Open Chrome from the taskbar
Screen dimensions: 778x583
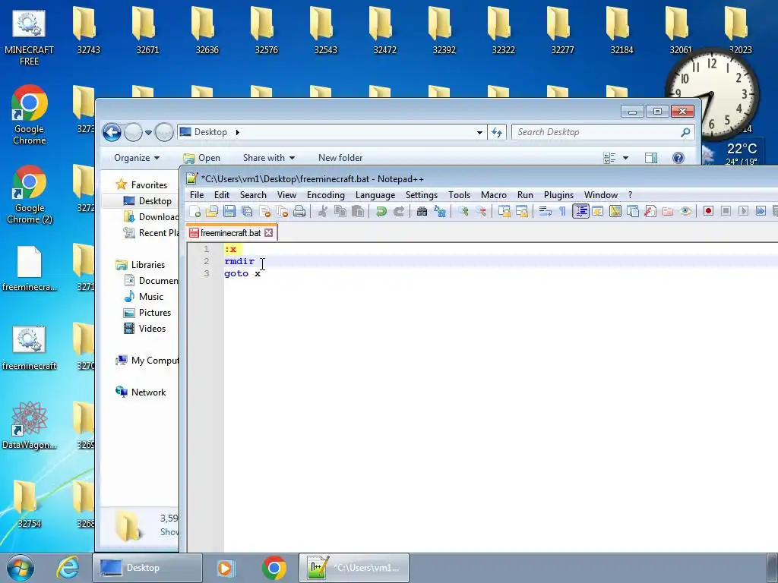pyautogui.click(x=274, y=568)
